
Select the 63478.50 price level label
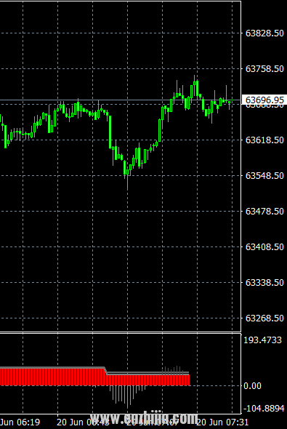coord(264,211)
